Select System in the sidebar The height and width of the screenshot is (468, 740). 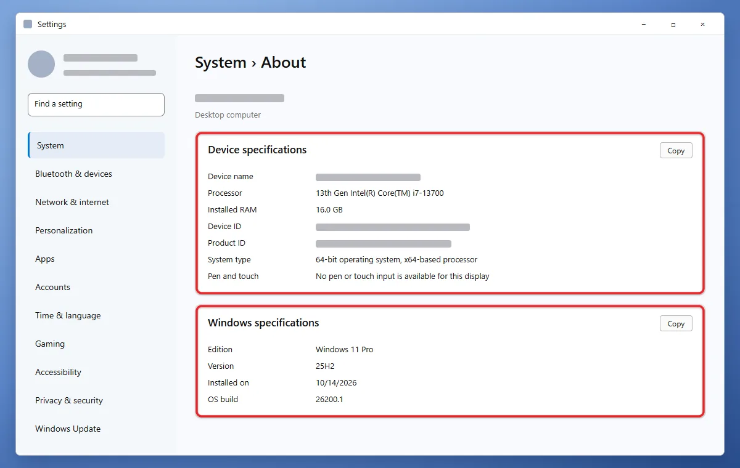pyautogui.click(x=96, y=145)
